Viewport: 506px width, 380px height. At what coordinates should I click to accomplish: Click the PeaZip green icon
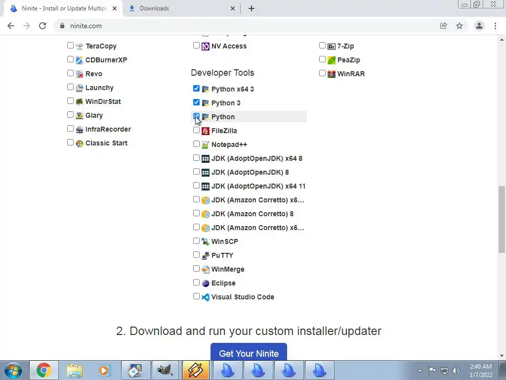point(332,60)
